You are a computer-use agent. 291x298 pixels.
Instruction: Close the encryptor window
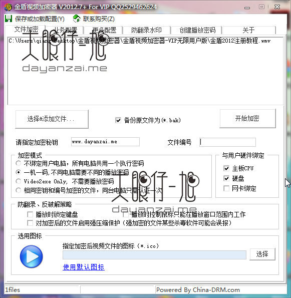tap(277, 7)
